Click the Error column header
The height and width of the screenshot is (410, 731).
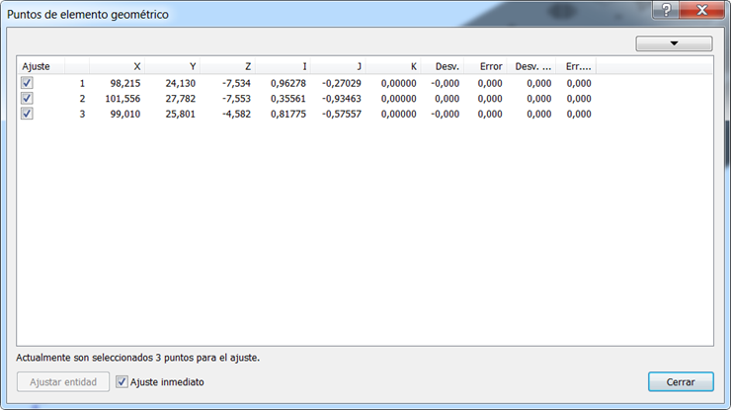tap(485, 66)
